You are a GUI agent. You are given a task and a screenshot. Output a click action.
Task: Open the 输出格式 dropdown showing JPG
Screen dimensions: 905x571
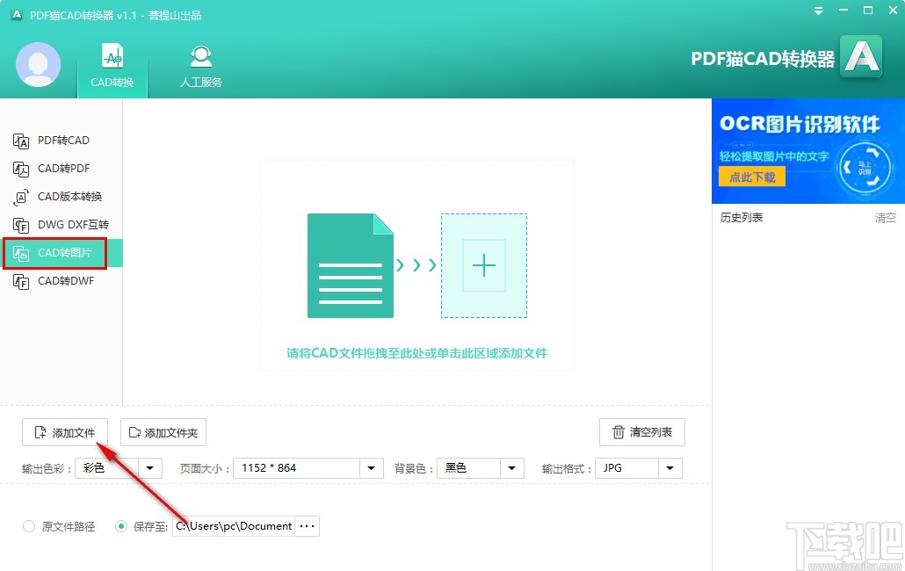639,467
